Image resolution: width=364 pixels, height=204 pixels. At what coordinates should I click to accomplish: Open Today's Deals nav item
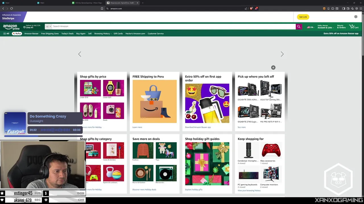point(67,33)
